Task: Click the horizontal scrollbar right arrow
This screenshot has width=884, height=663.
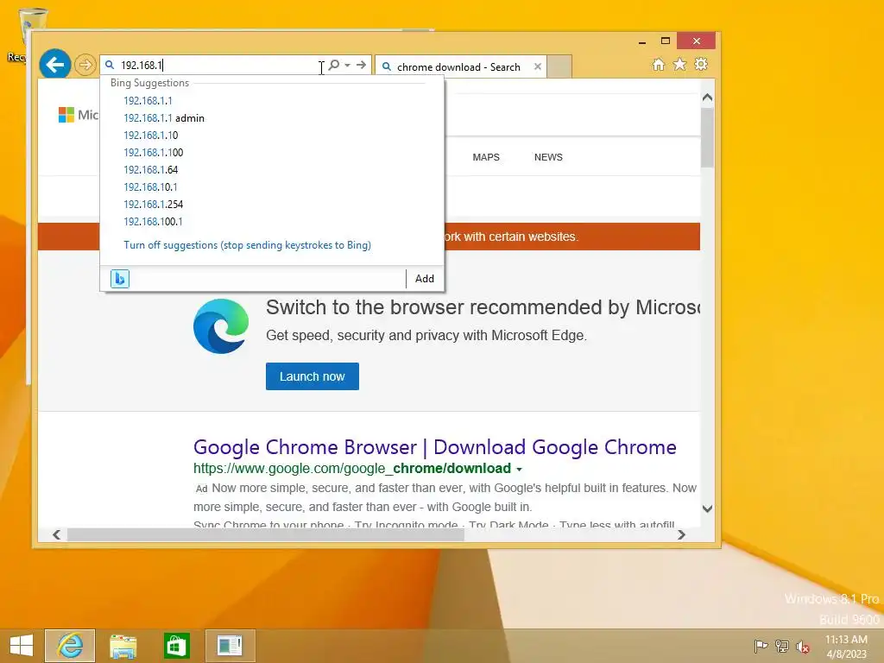Action: coord(682,534)
